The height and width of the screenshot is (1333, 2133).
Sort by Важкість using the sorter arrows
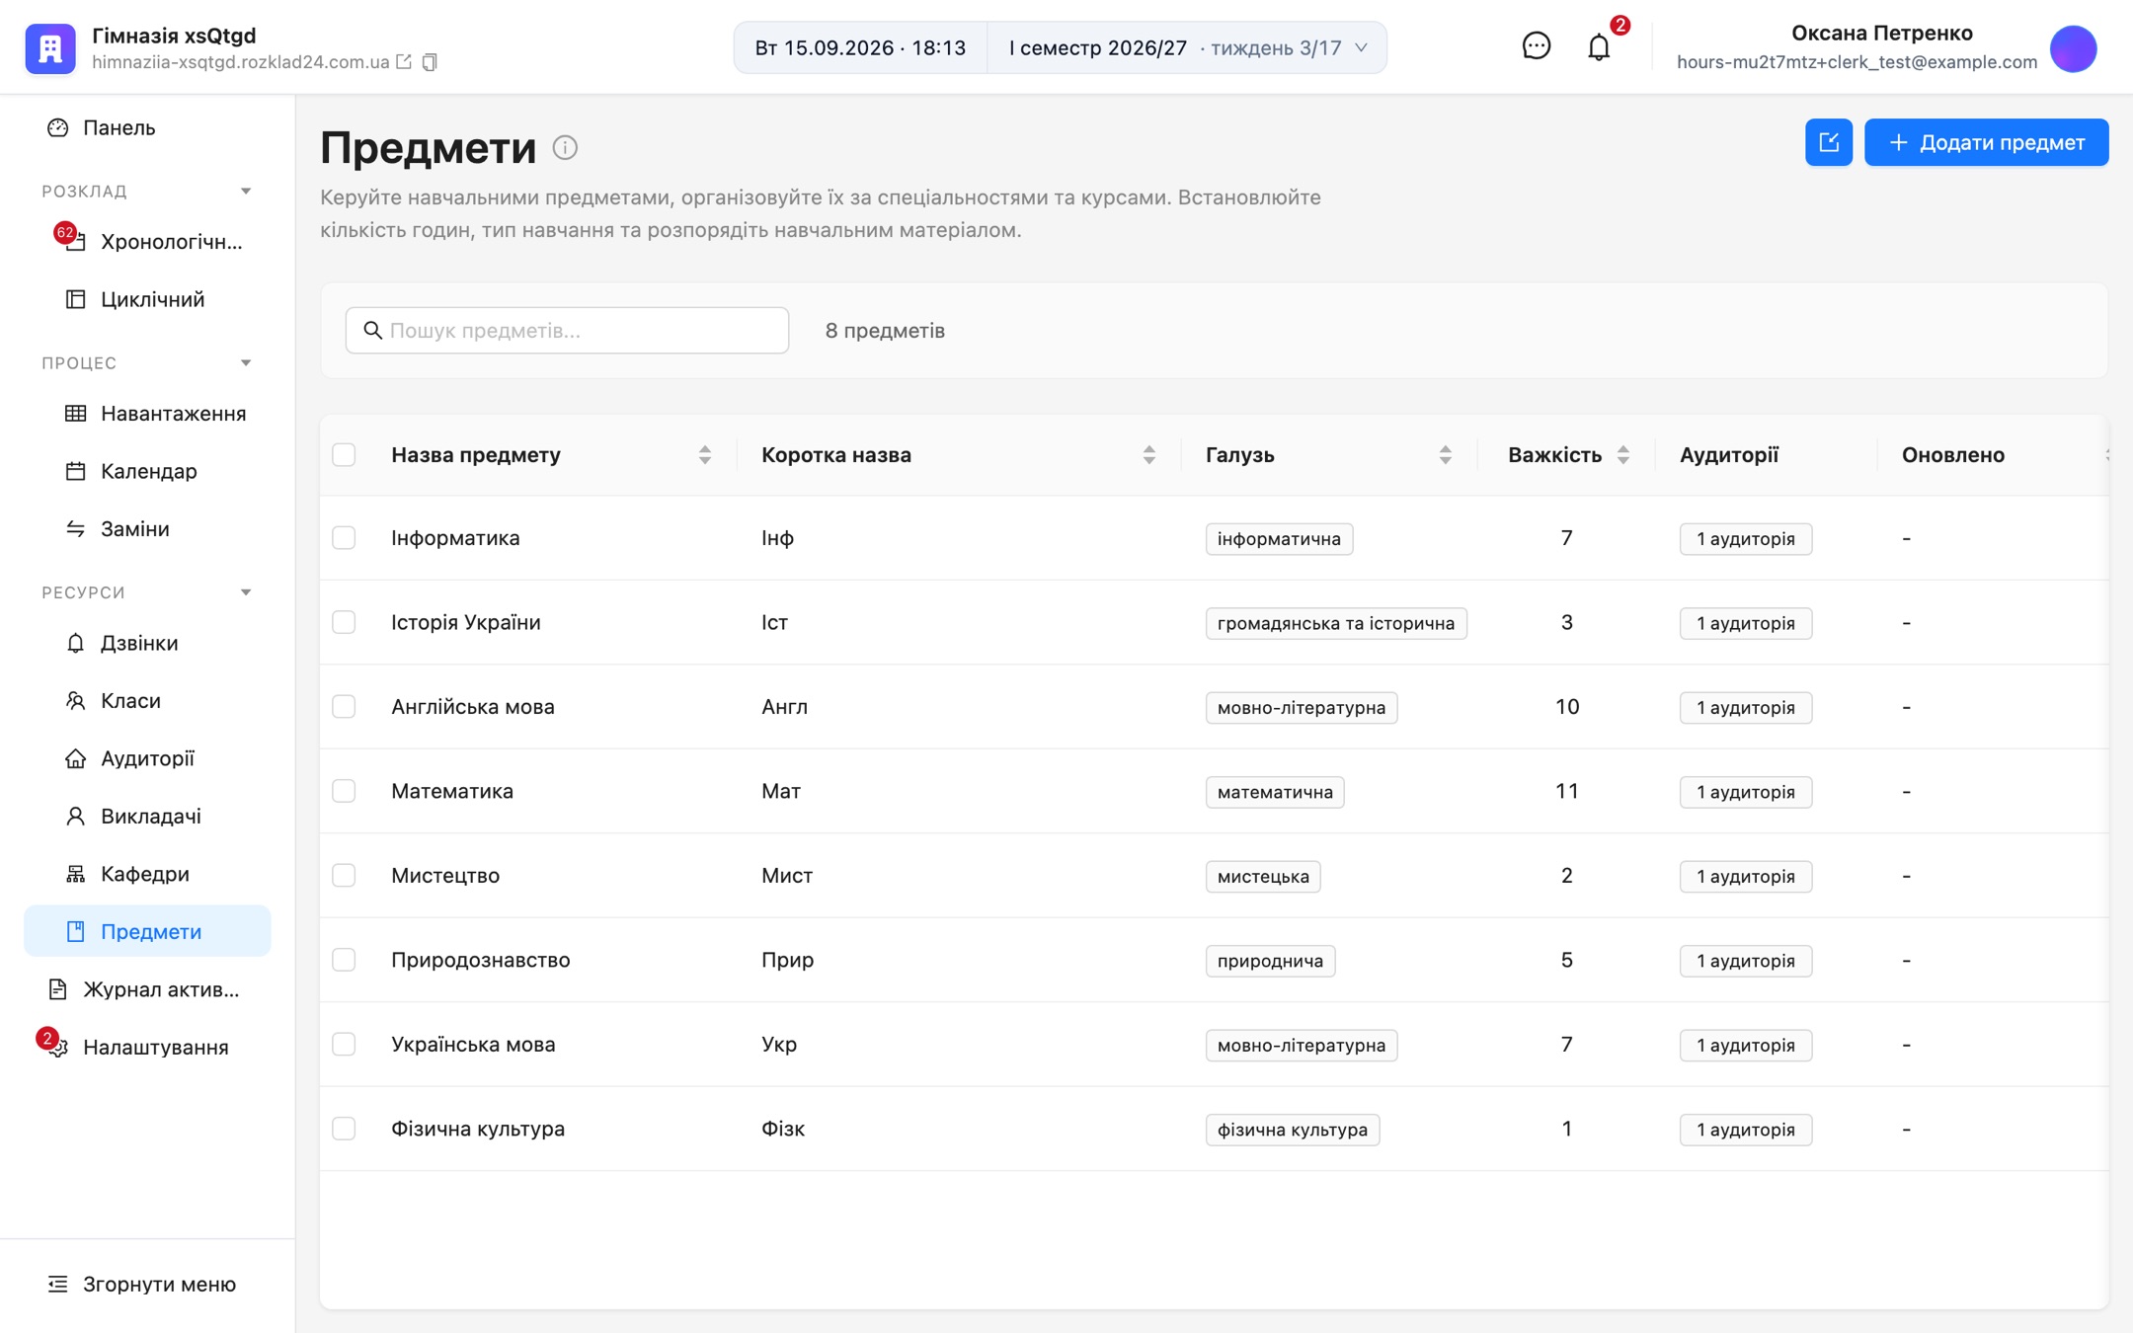1622,454
